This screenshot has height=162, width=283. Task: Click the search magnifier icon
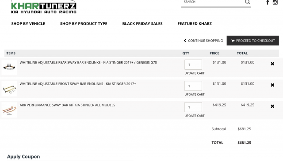[x=247, y=2]
